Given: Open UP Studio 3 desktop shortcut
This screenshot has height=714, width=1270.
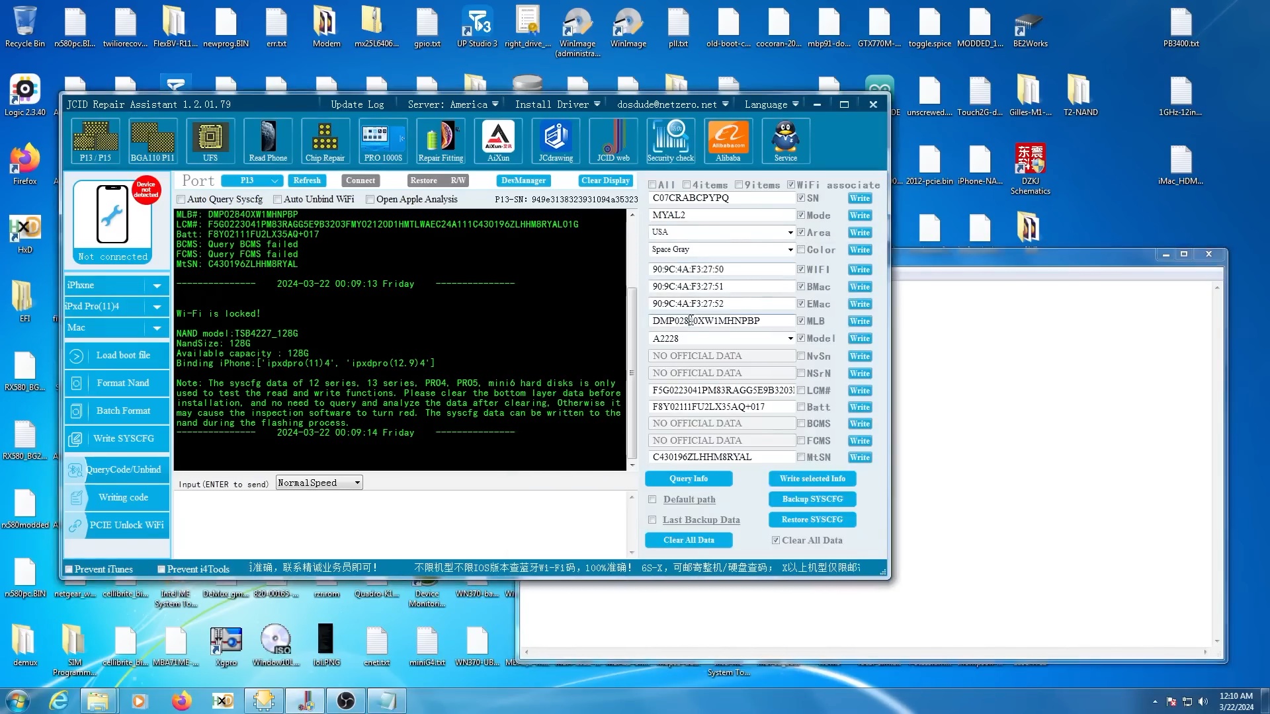Looking at the screenshot, I should coord(477,28).
